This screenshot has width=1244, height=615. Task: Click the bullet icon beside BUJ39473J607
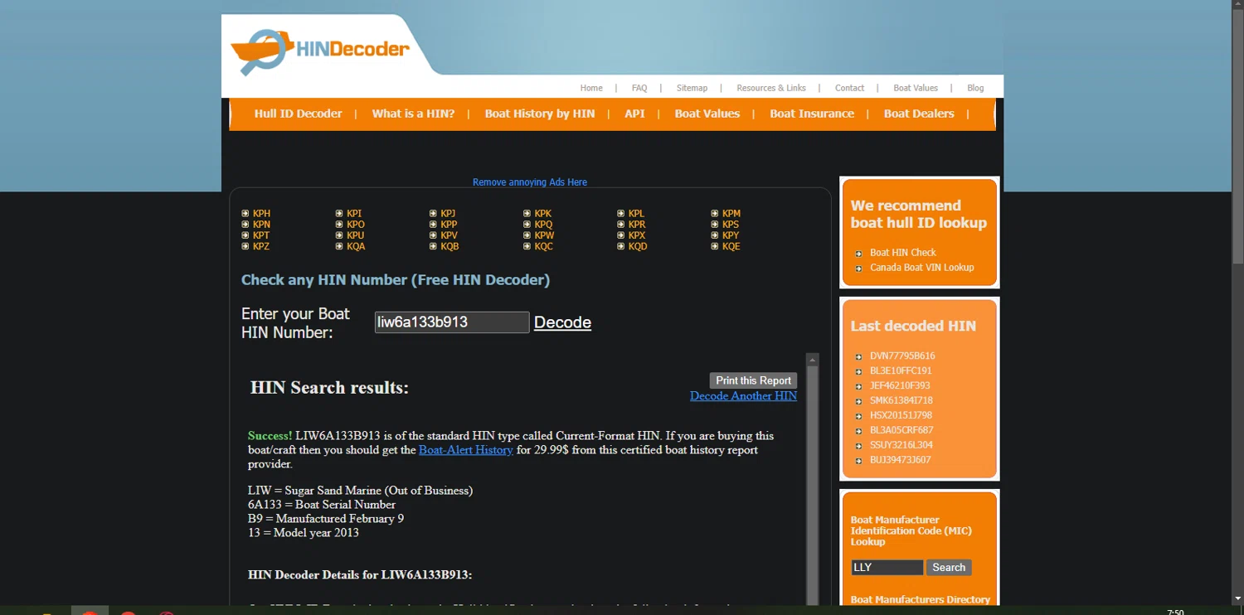click(x=859, y=461)
